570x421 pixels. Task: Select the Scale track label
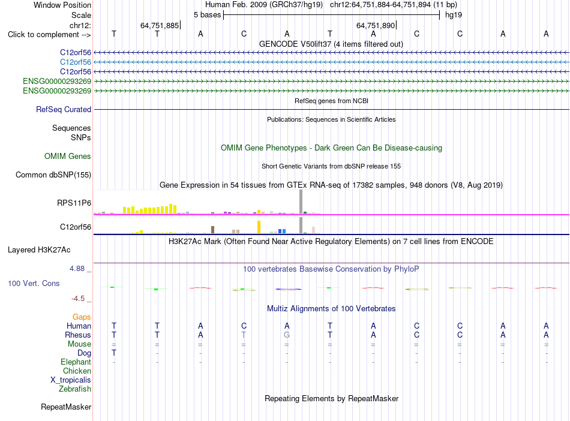81,15
